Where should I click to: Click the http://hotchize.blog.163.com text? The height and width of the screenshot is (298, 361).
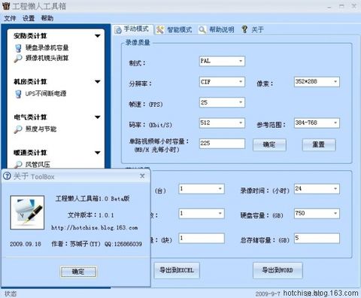pos(95,228)
